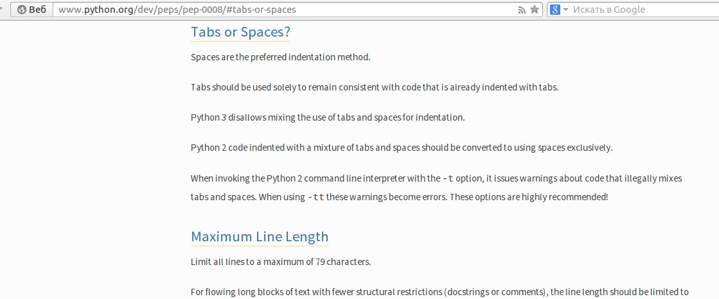Open the "Maximum Line Length" heading link
The image size is (719, 299).
[x=260, y=236]
